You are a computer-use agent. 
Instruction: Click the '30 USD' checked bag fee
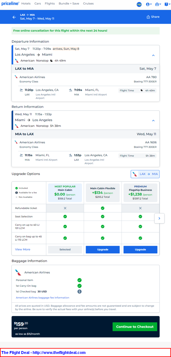(x=42, y=292)
